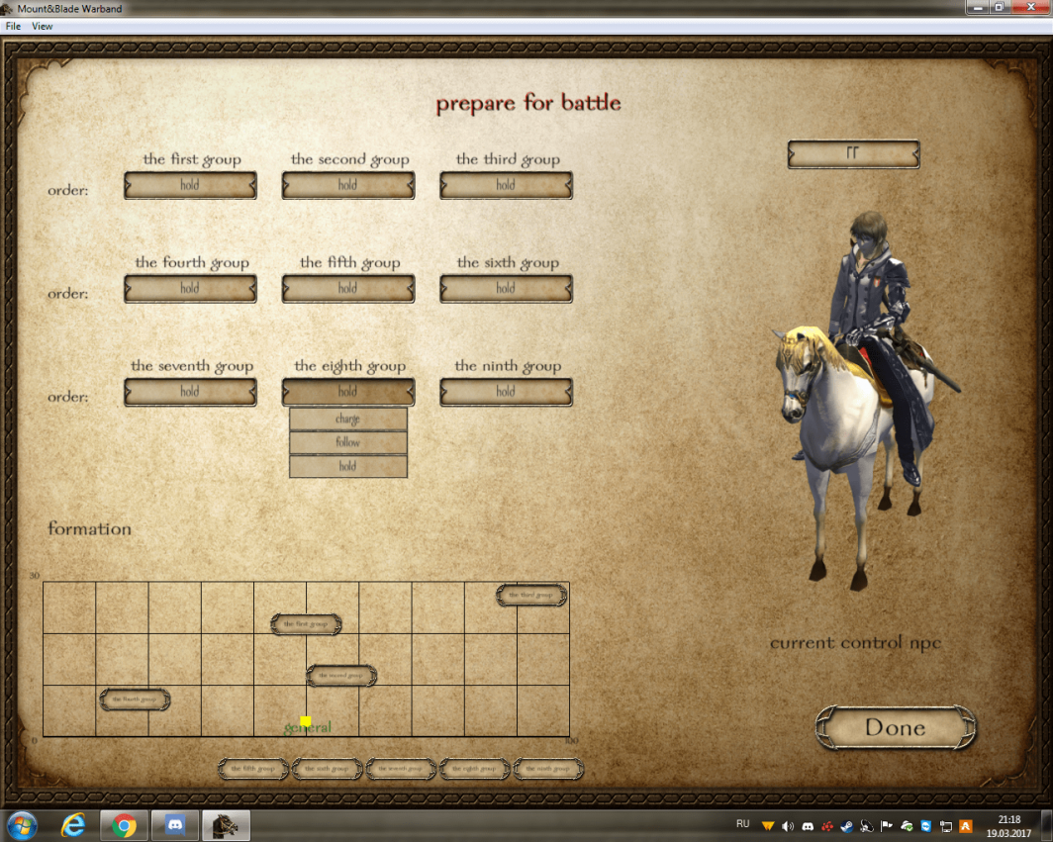Screen dimensions: 1053x842
Task: Open the View menu
Action: click(x=43, y=27)
